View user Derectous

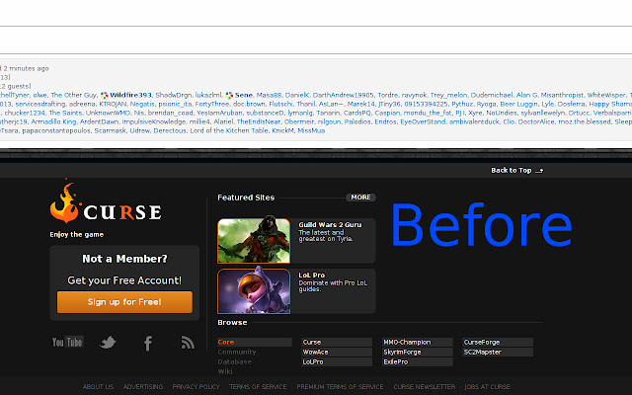170,130
